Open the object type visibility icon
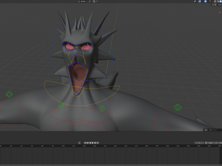 pyautogui.click(x=195, y=1)
